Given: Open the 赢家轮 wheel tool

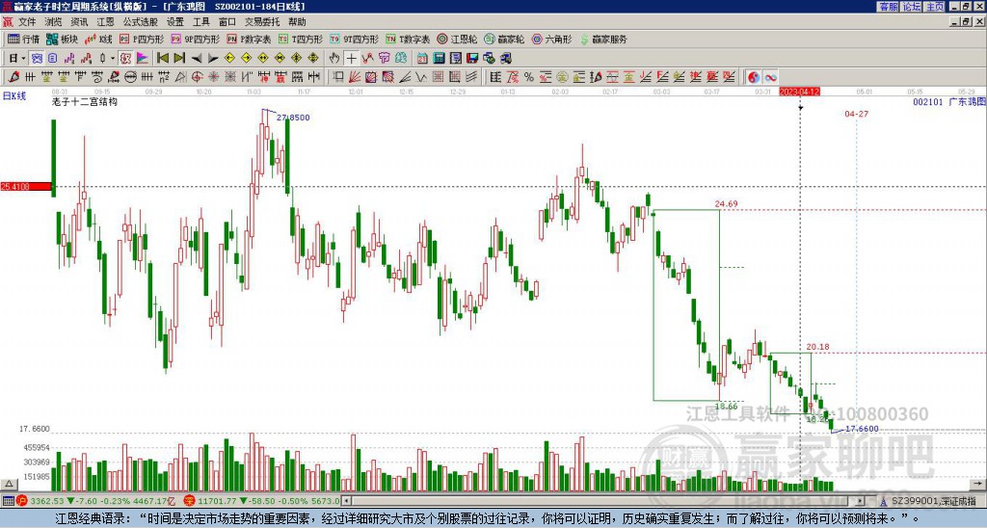Looking at the screenshot, I should (504, 39).
